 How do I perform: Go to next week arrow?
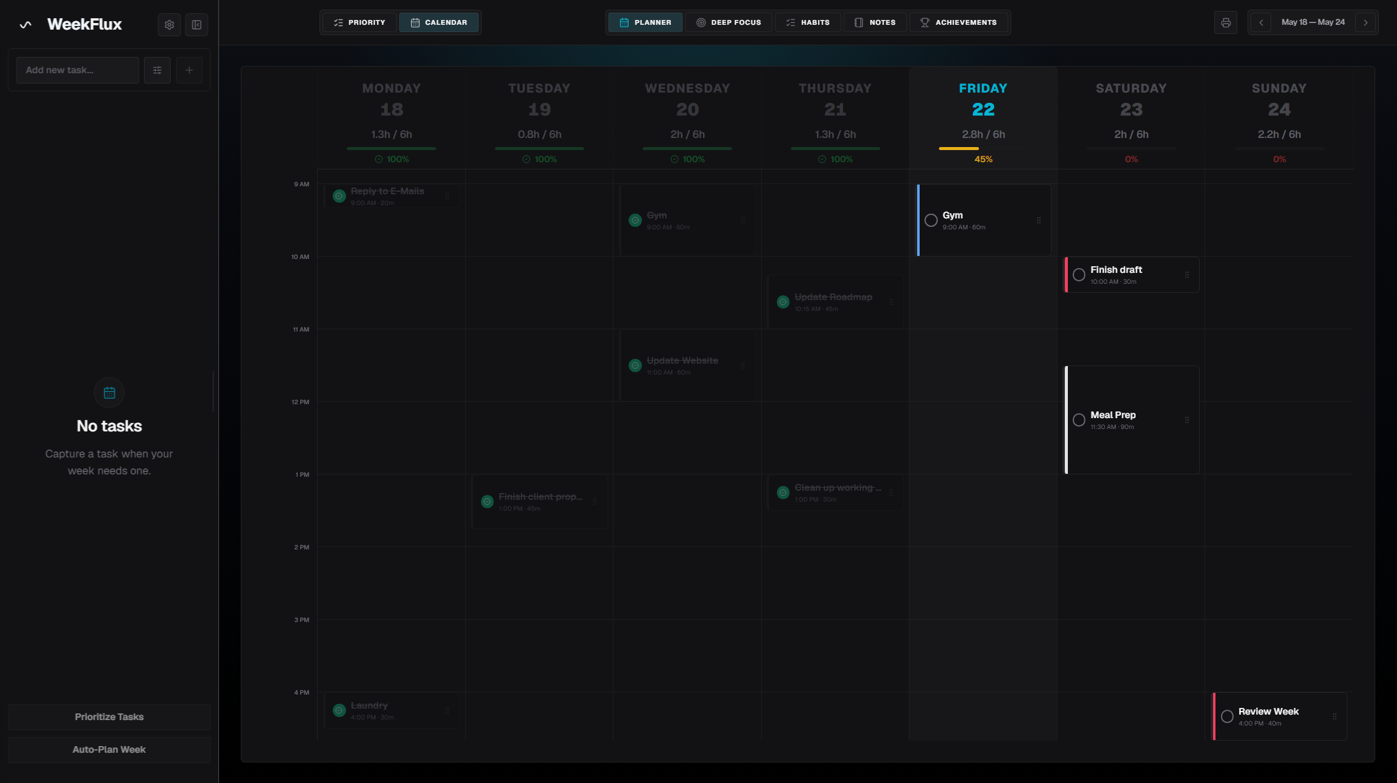click(x=1366, y=23)
